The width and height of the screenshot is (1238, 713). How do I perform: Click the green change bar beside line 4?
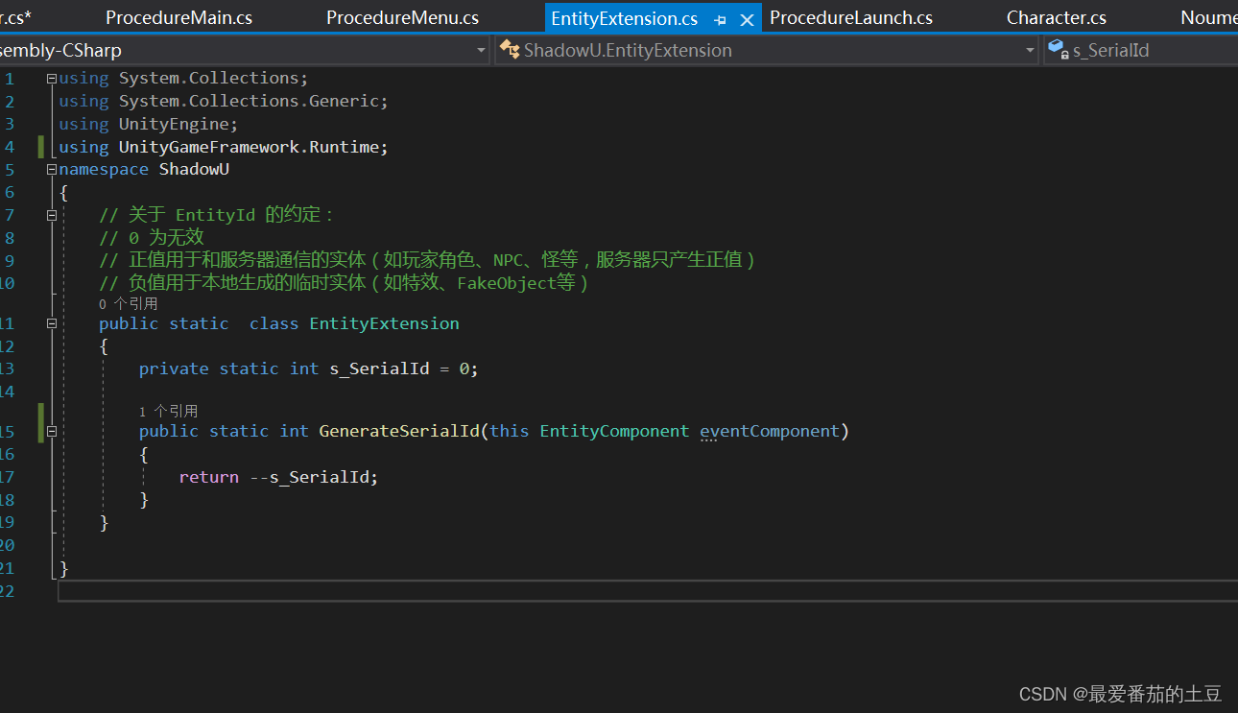click(x=39, y=146)
